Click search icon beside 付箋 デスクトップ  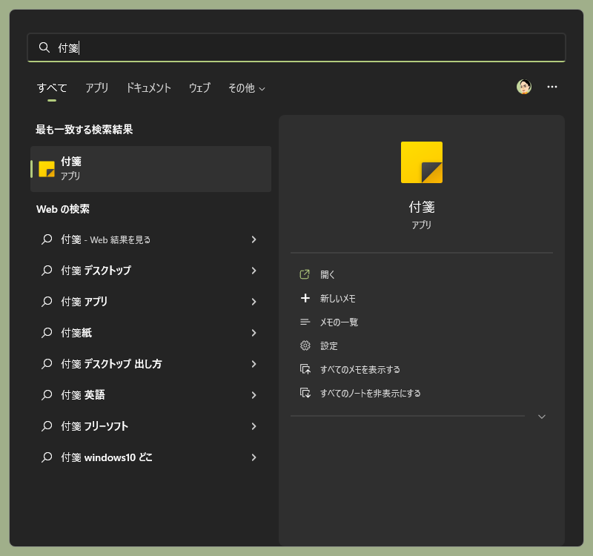[x=47, y=271]
